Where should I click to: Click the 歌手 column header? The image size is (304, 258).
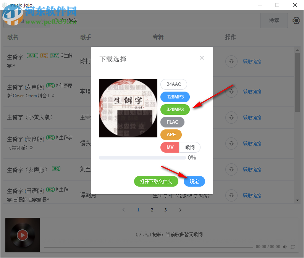[86, 37]
